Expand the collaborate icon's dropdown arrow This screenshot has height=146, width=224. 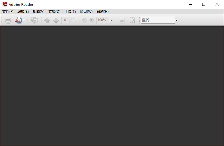[24, 20]
